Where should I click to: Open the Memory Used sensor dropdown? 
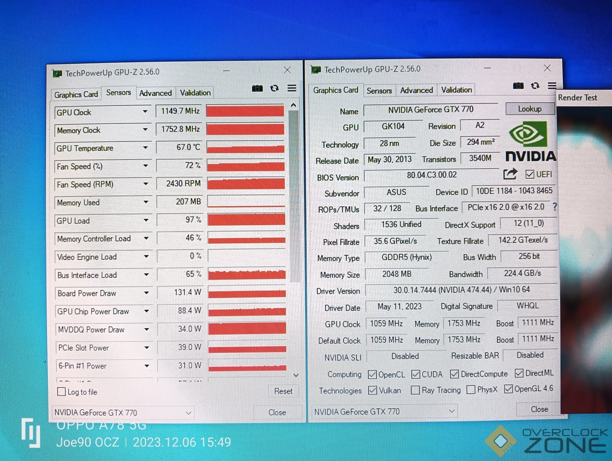tap(146, 202)
